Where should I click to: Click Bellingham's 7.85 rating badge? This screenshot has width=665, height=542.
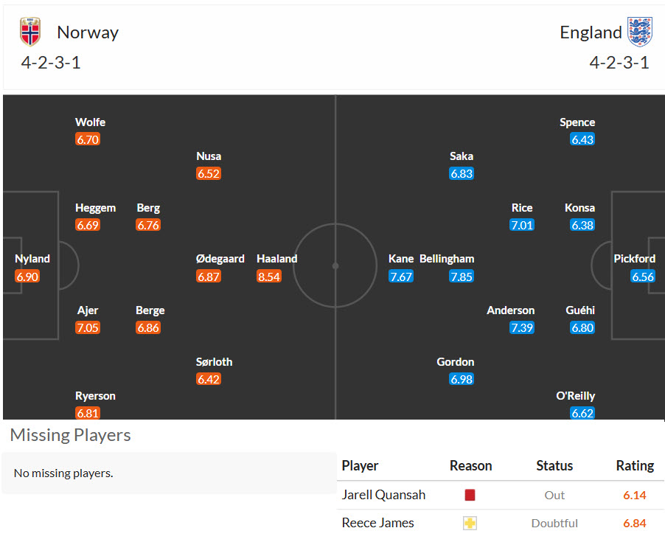point(462,277)
